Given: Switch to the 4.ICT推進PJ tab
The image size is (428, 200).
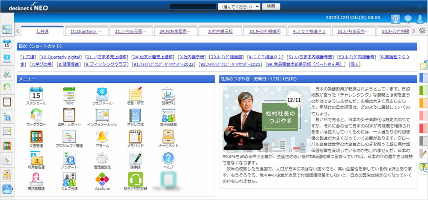Looking at the screenshot, I should 309,31.
